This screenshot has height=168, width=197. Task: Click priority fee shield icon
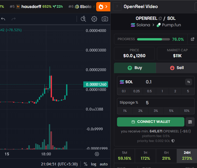point(173,141)
